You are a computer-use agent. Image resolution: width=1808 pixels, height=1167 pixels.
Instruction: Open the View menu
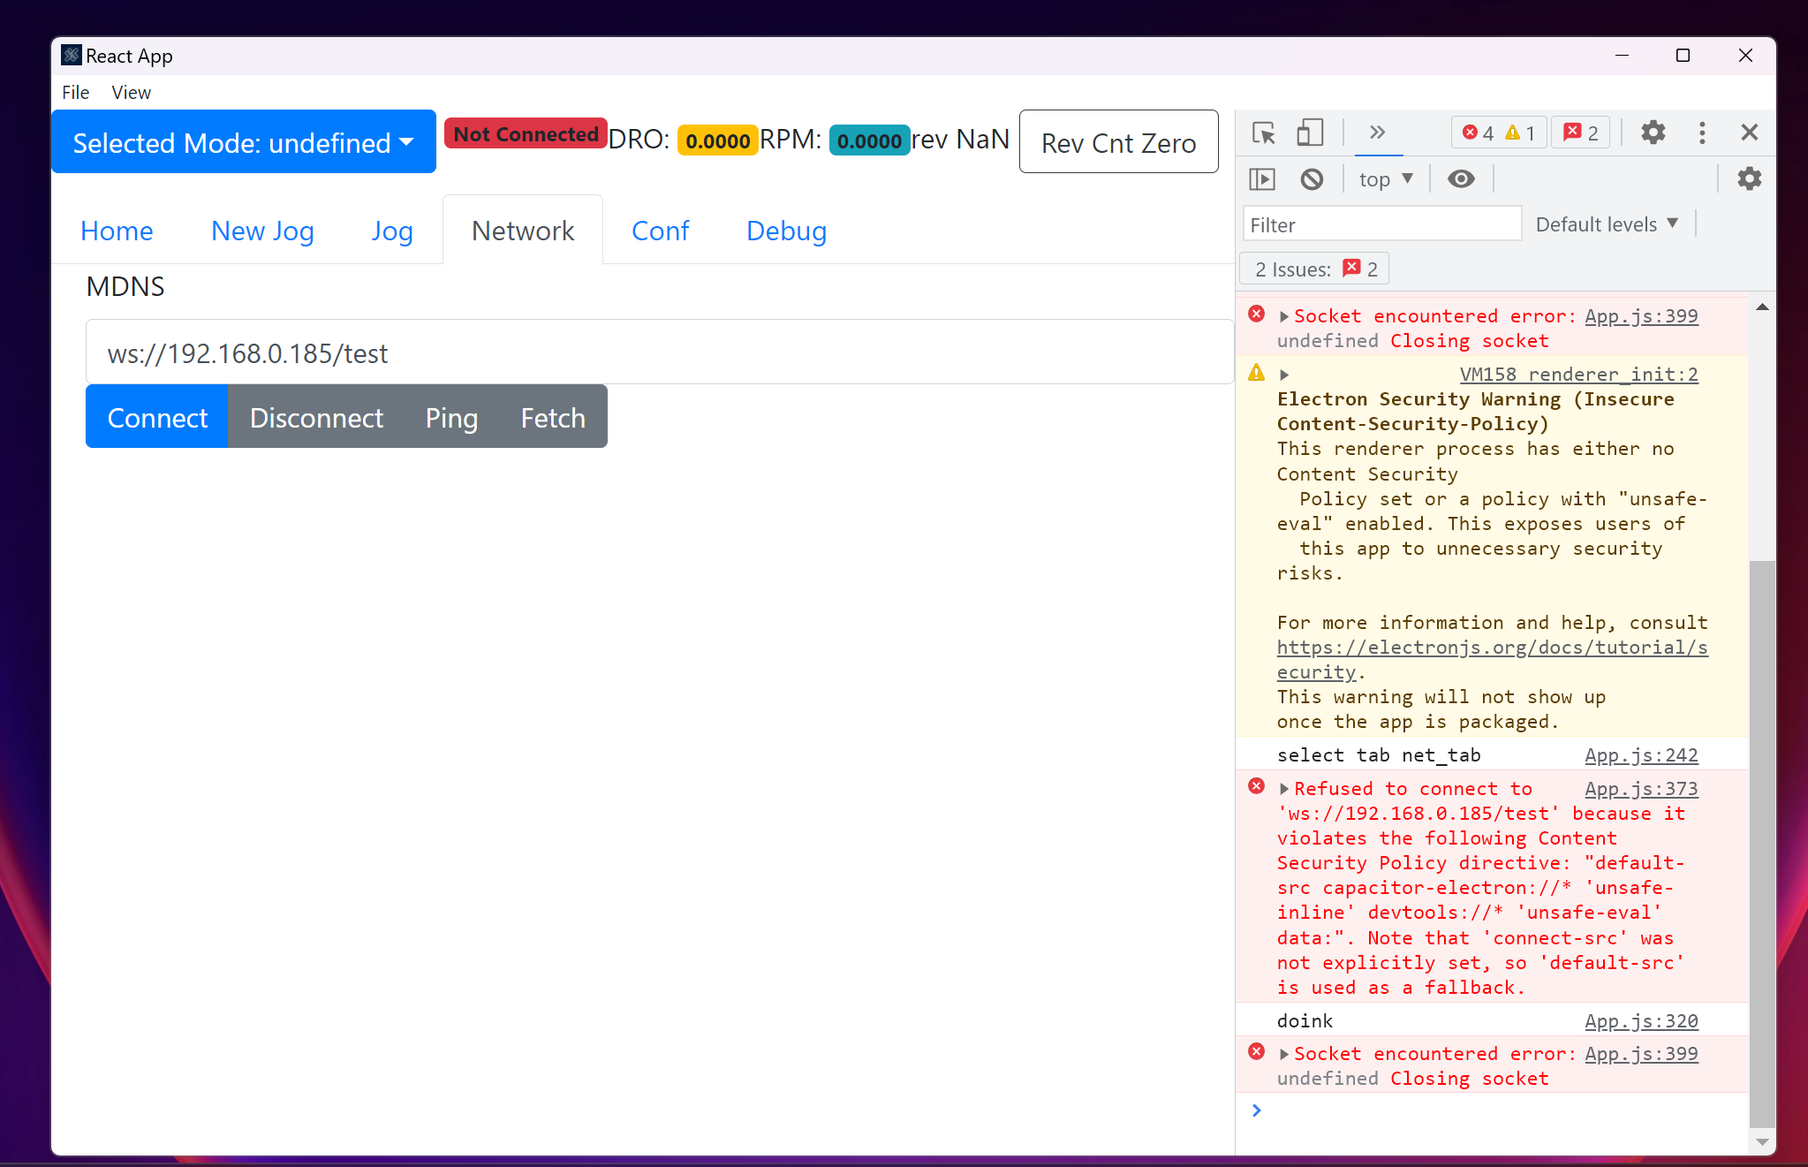pos(131,92)
